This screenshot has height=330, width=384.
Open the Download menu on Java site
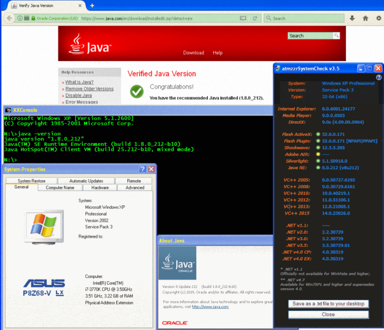click(193, 53)
